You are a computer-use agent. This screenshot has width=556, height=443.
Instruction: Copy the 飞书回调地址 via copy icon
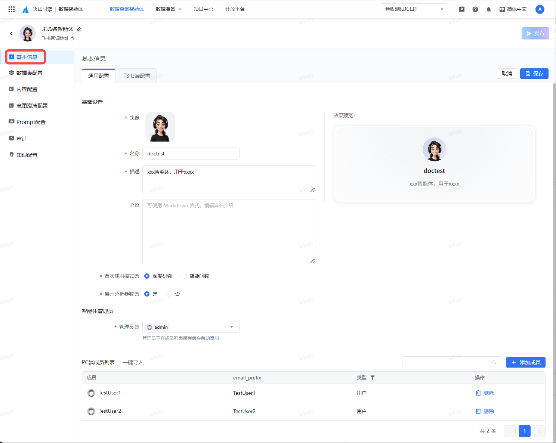72,38
